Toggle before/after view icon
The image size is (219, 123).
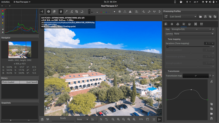pyautogui.click(x=54, y=12)
